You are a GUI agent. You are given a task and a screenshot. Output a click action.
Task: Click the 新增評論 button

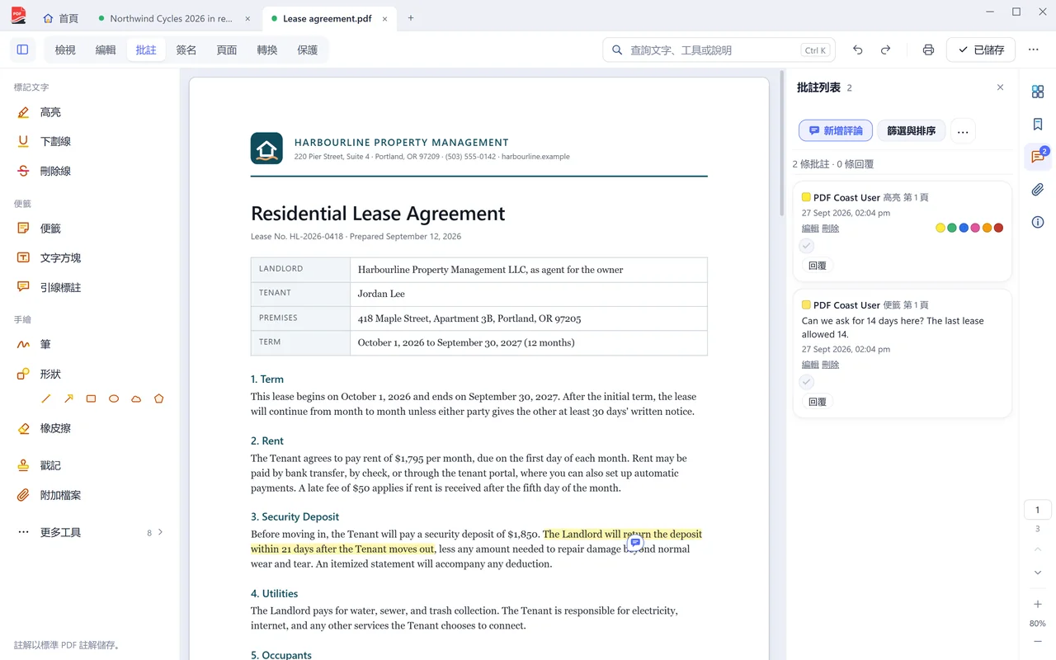tap(836, 131)
